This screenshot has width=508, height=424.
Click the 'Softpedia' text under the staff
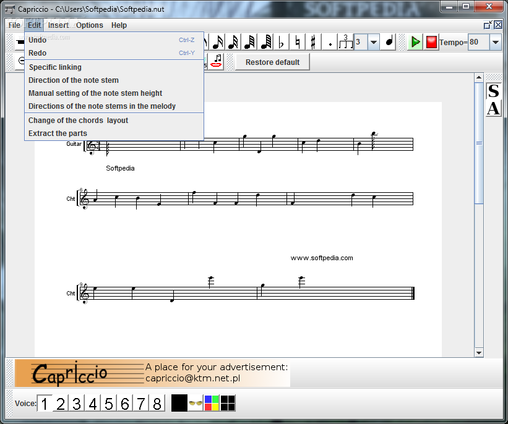click(120, 168)
